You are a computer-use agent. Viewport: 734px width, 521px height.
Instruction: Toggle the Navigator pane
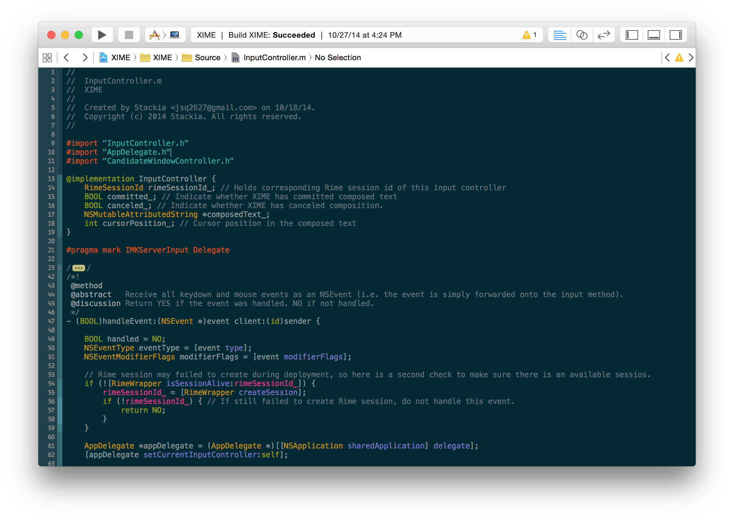coord(632,35)
